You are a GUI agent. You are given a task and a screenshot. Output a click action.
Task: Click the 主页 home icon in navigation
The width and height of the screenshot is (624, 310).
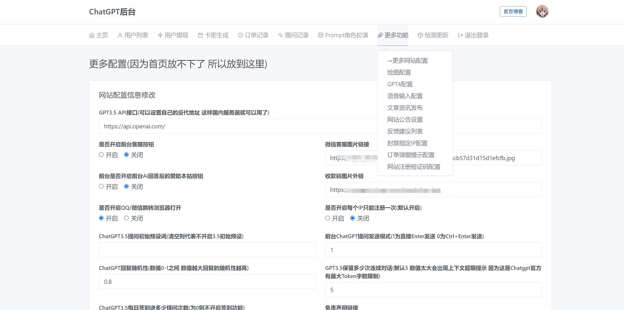point(92,35)
